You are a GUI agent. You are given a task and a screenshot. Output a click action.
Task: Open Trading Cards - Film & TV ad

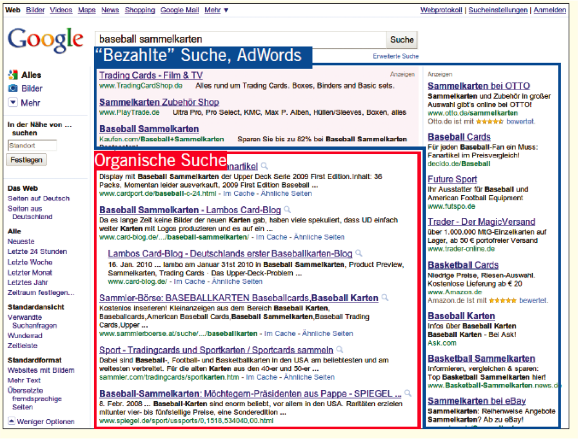pyautogui.click(x=151, y=75)
